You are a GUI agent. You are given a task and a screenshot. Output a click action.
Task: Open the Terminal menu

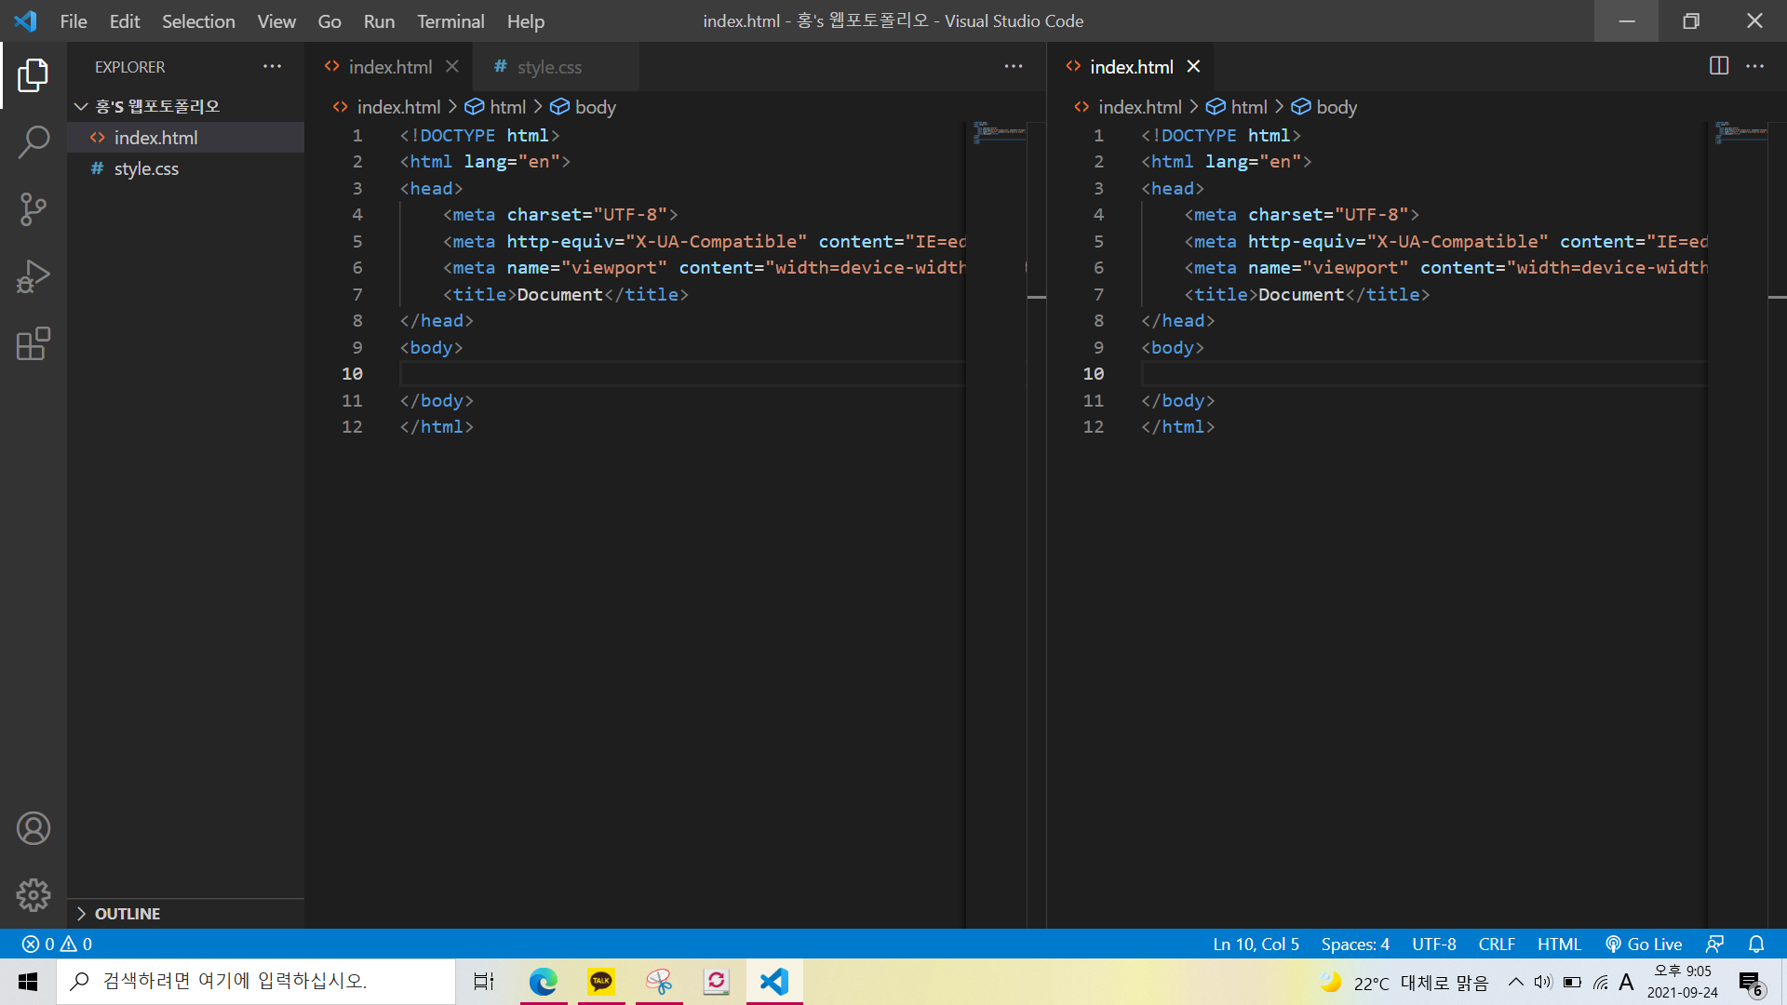tap(450, 20)
